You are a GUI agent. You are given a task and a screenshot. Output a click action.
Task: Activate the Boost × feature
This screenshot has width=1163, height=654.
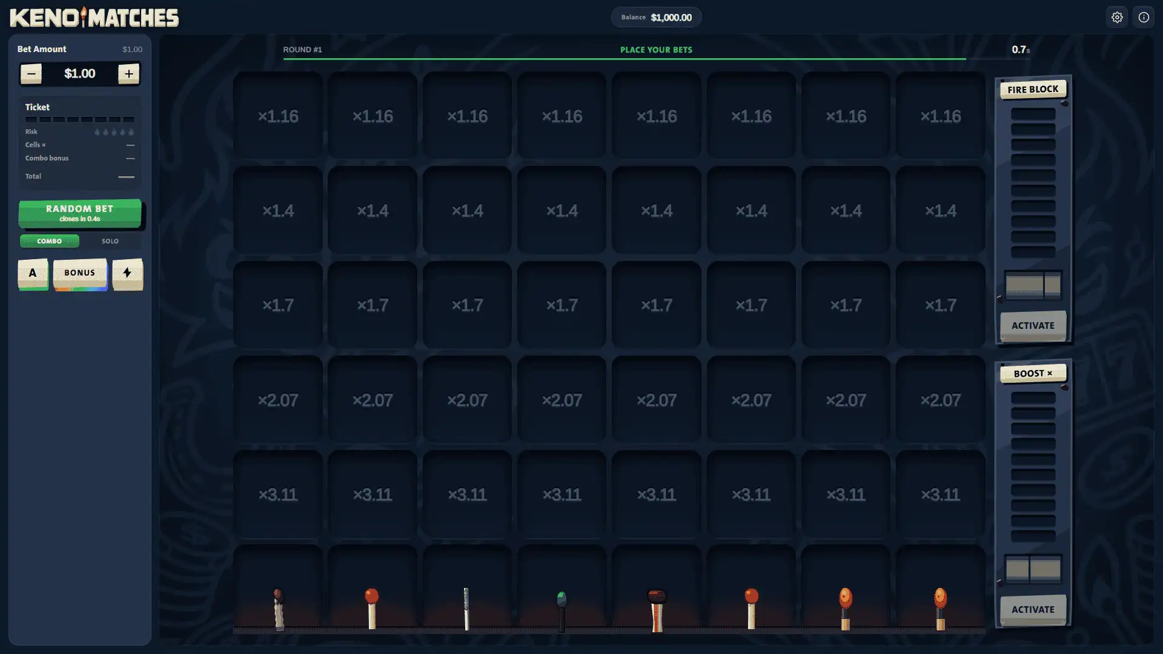(x=1033, y=610)
